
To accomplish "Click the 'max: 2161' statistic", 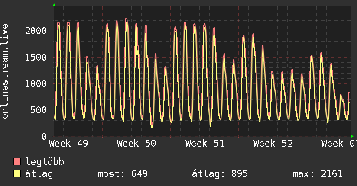I will 318,174.
